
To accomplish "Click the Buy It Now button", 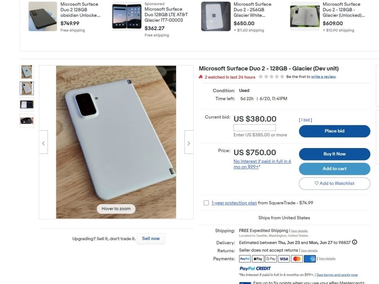I will pos(335,154).
